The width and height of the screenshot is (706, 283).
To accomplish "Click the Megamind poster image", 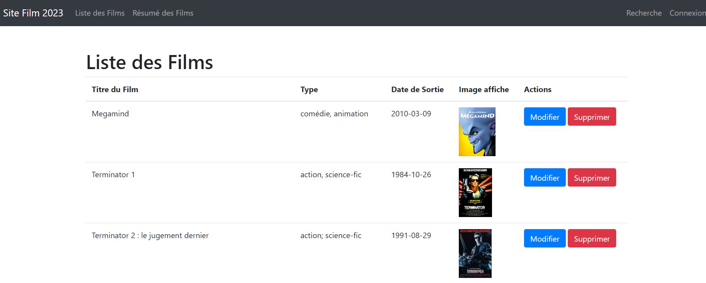I will [x=477, y=132].
